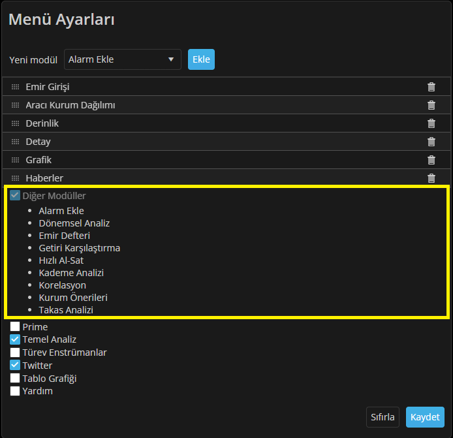The width and height of the screenshot is (453, 438).
Task: Click Kurum Önerileri list item
Action: click(x=73, y=298)
